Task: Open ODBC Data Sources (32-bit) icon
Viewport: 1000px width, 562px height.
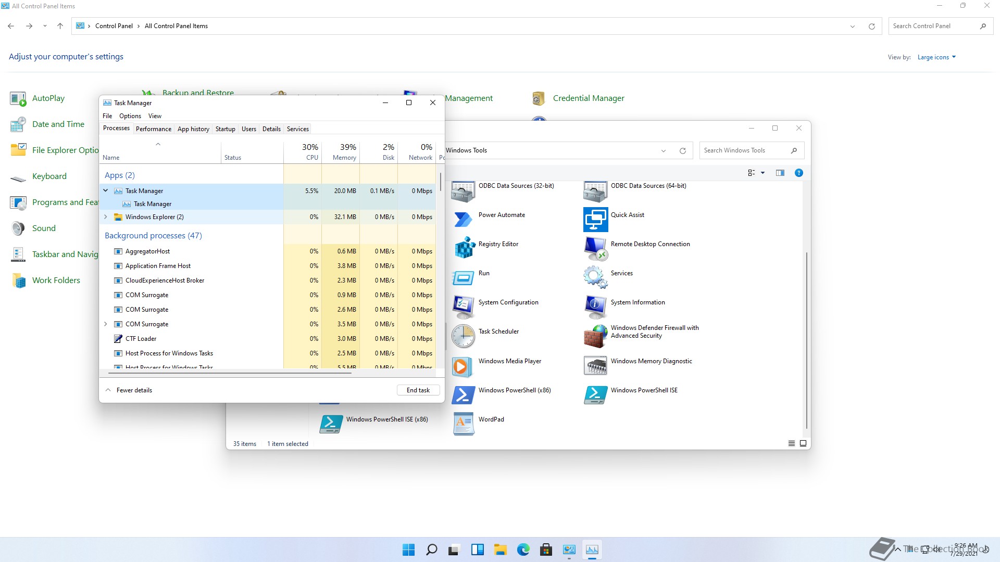Action: (x=463, y=191)
